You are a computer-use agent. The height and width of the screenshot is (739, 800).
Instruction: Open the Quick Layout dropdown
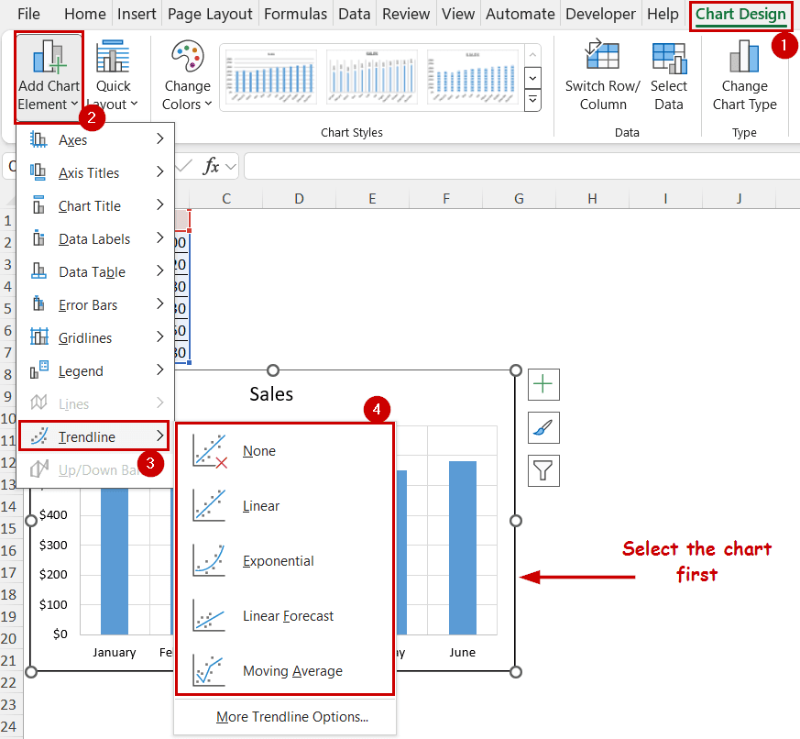[113, 76]
